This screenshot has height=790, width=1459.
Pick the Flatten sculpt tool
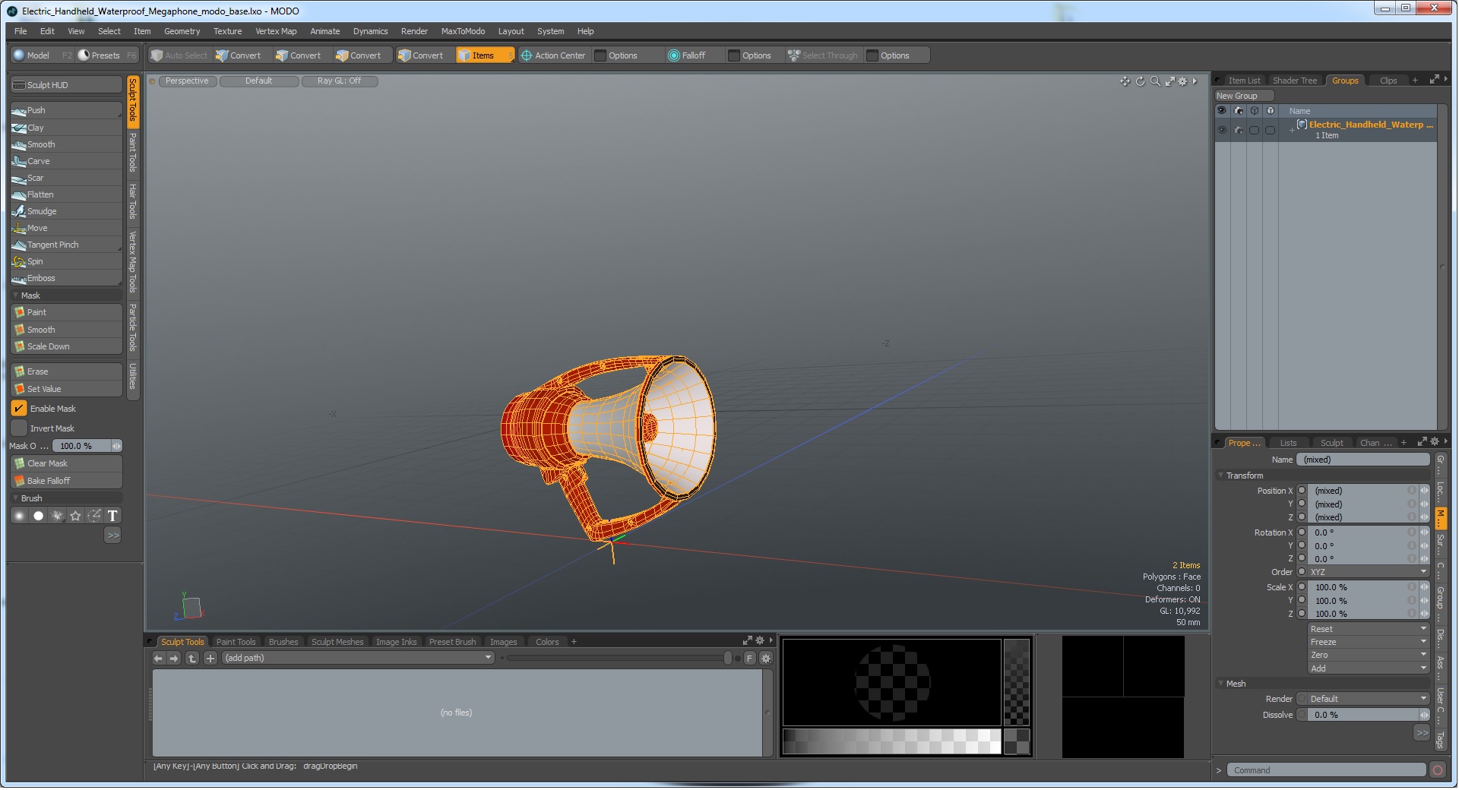click(x=66, y=194)
